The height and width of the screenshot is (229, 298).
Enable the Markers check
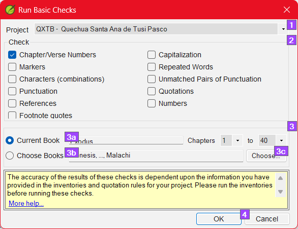coord(12,67)
